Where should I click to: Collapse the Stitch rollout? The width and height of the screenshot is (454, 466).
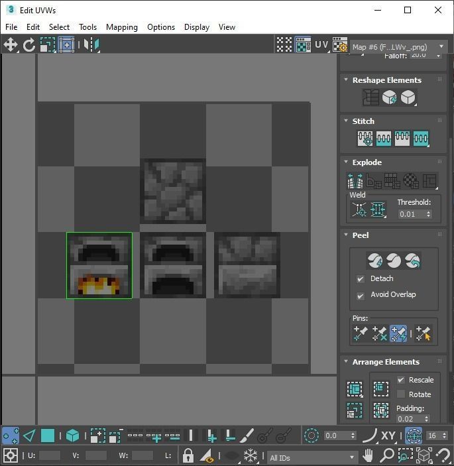[346, 121]
